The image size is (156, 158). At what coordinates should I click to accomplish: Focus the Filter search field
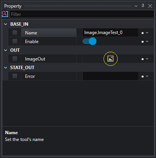point(82,14)
